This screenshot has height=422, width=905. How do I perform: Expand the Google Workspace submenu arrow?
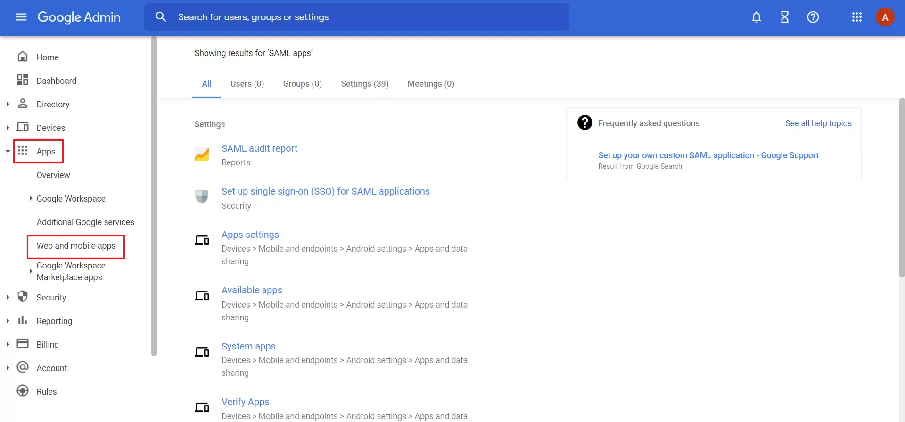[x=31, y=198]
